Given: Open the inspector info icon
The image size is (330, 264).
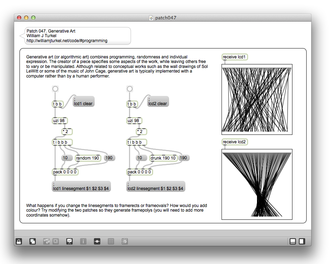Looking at the screenshot, I should point(83,241).
